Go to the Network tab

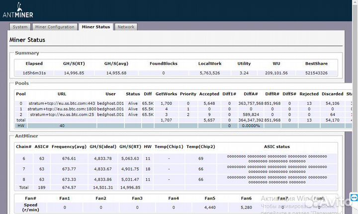[x=126, y=27]
